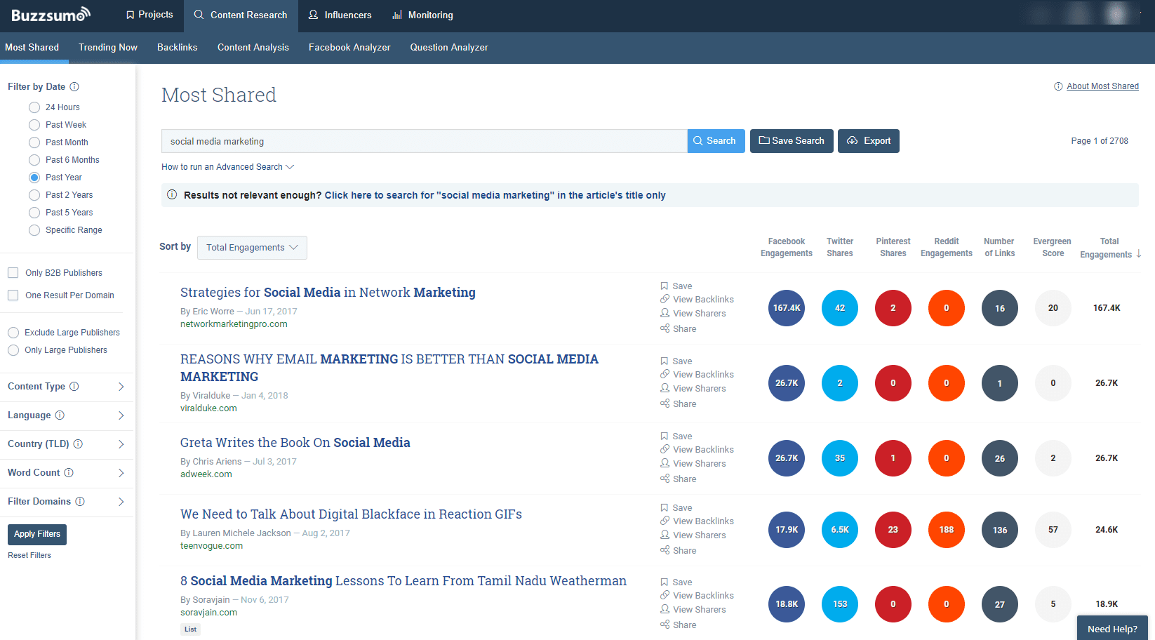Viewport: 1155px width, 640px height.
Task: Tick One Result Per Domain checkbox
Action: click(x=13, y=295)
